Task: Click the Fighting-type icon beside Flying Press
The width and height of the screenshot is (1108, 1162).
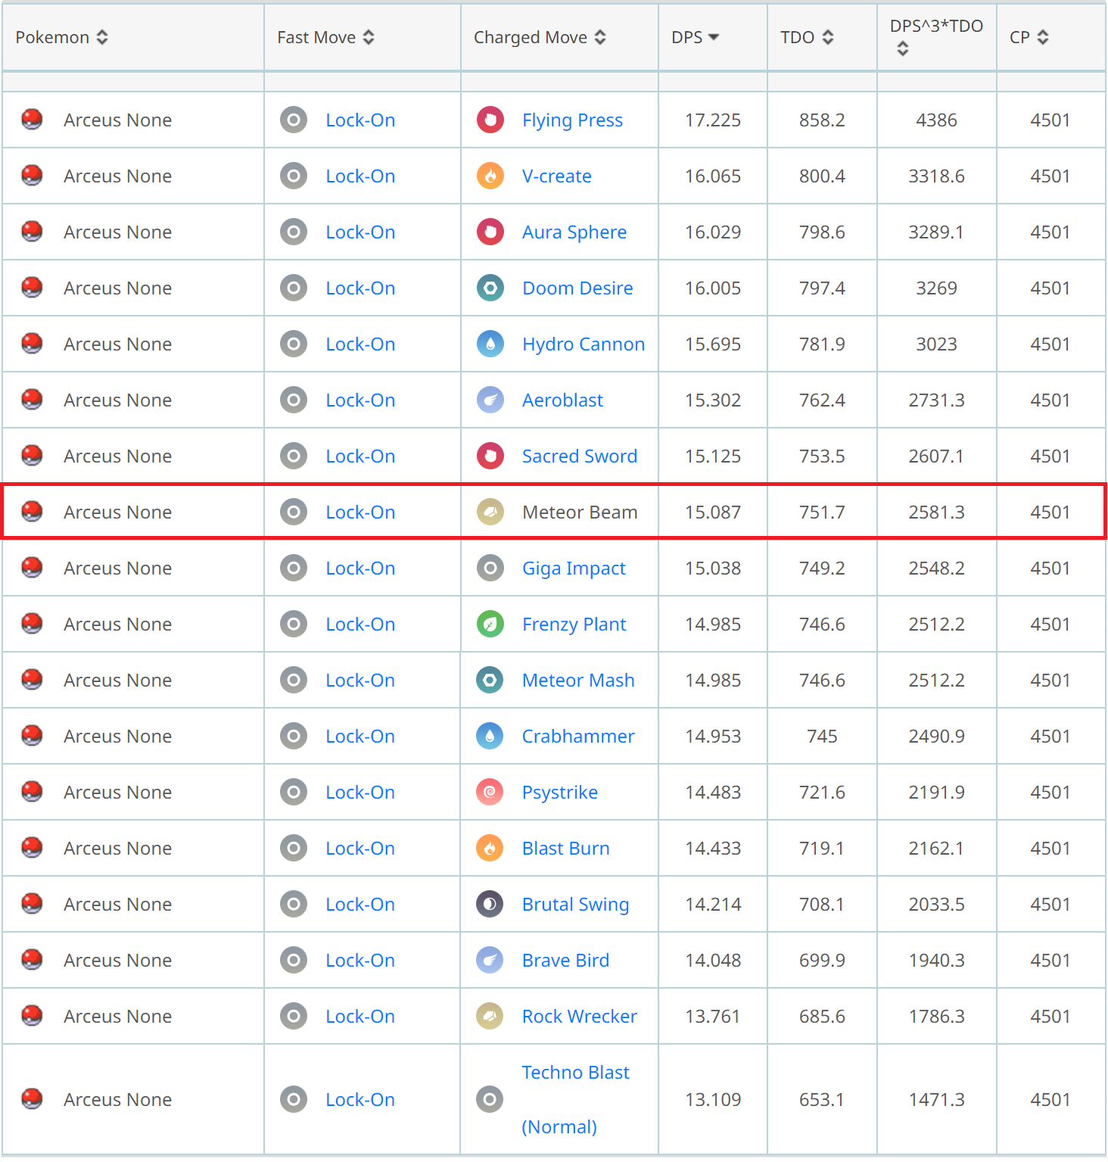Action: (490, 120)
